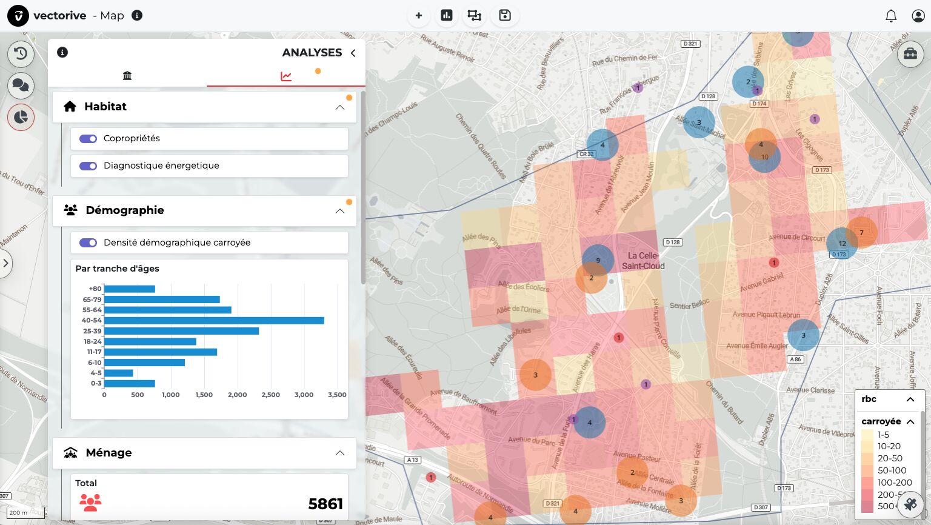The width and height of the screenshot is (931, 525).
Task: Open the chat comments icon in sidebar
Action: [21, 85]
